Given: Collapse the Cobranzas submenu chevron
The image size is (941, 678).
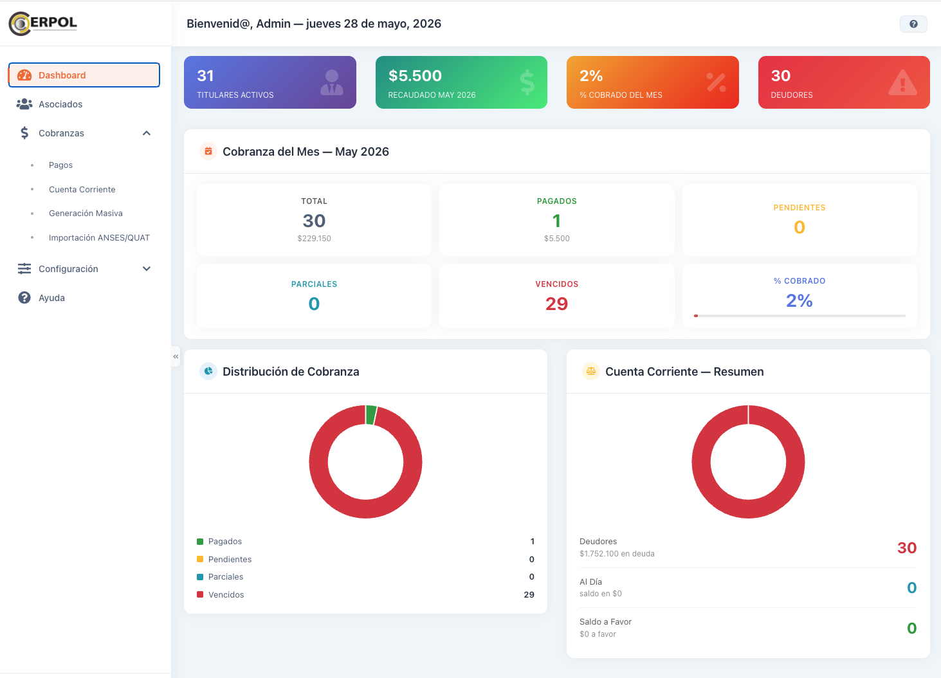Looking at the screenshot, I should point(147,133).
